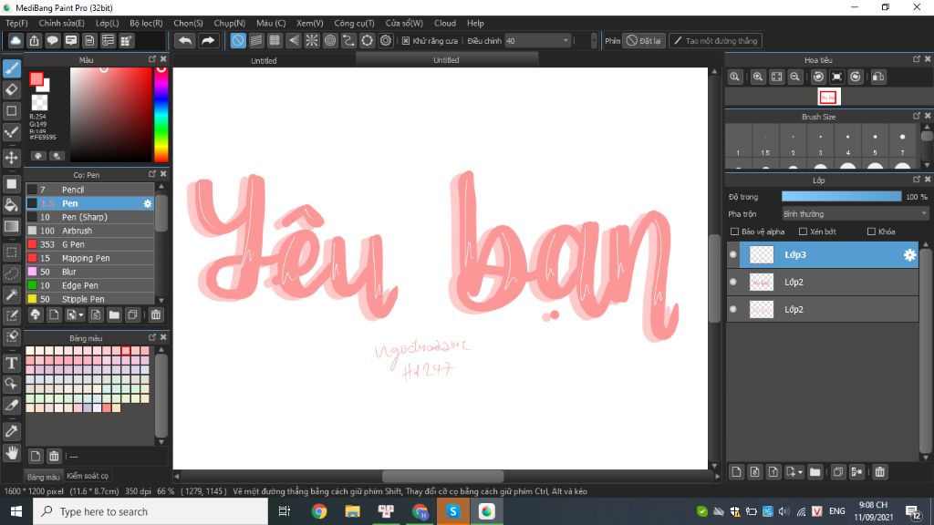Hide the middle Lớp2 layer visibility

tap(733, 283)
